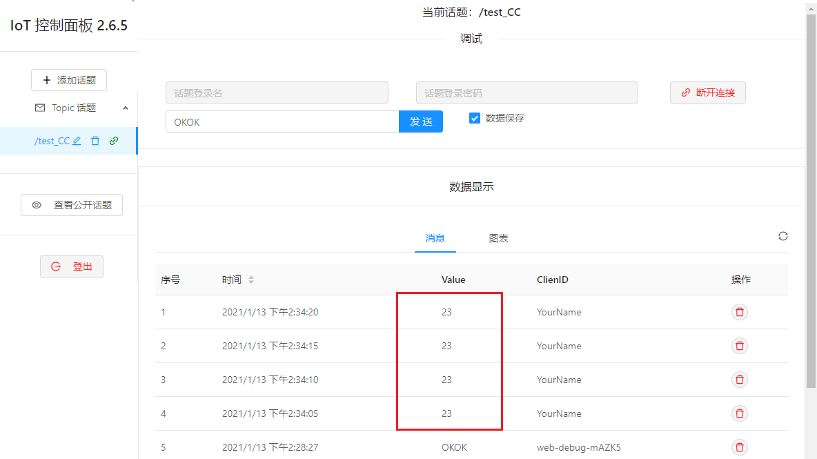
Task: Switch to the 图表 tab
Action: tap(498, 238)
